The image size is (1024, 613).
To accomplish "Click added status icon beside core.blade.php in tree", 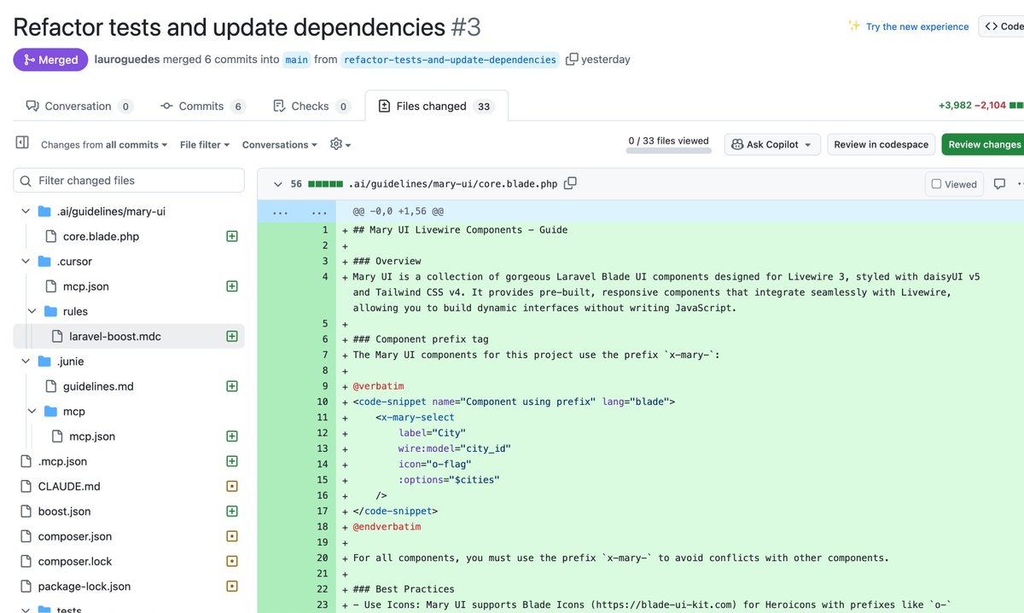I will click(231, 236).
